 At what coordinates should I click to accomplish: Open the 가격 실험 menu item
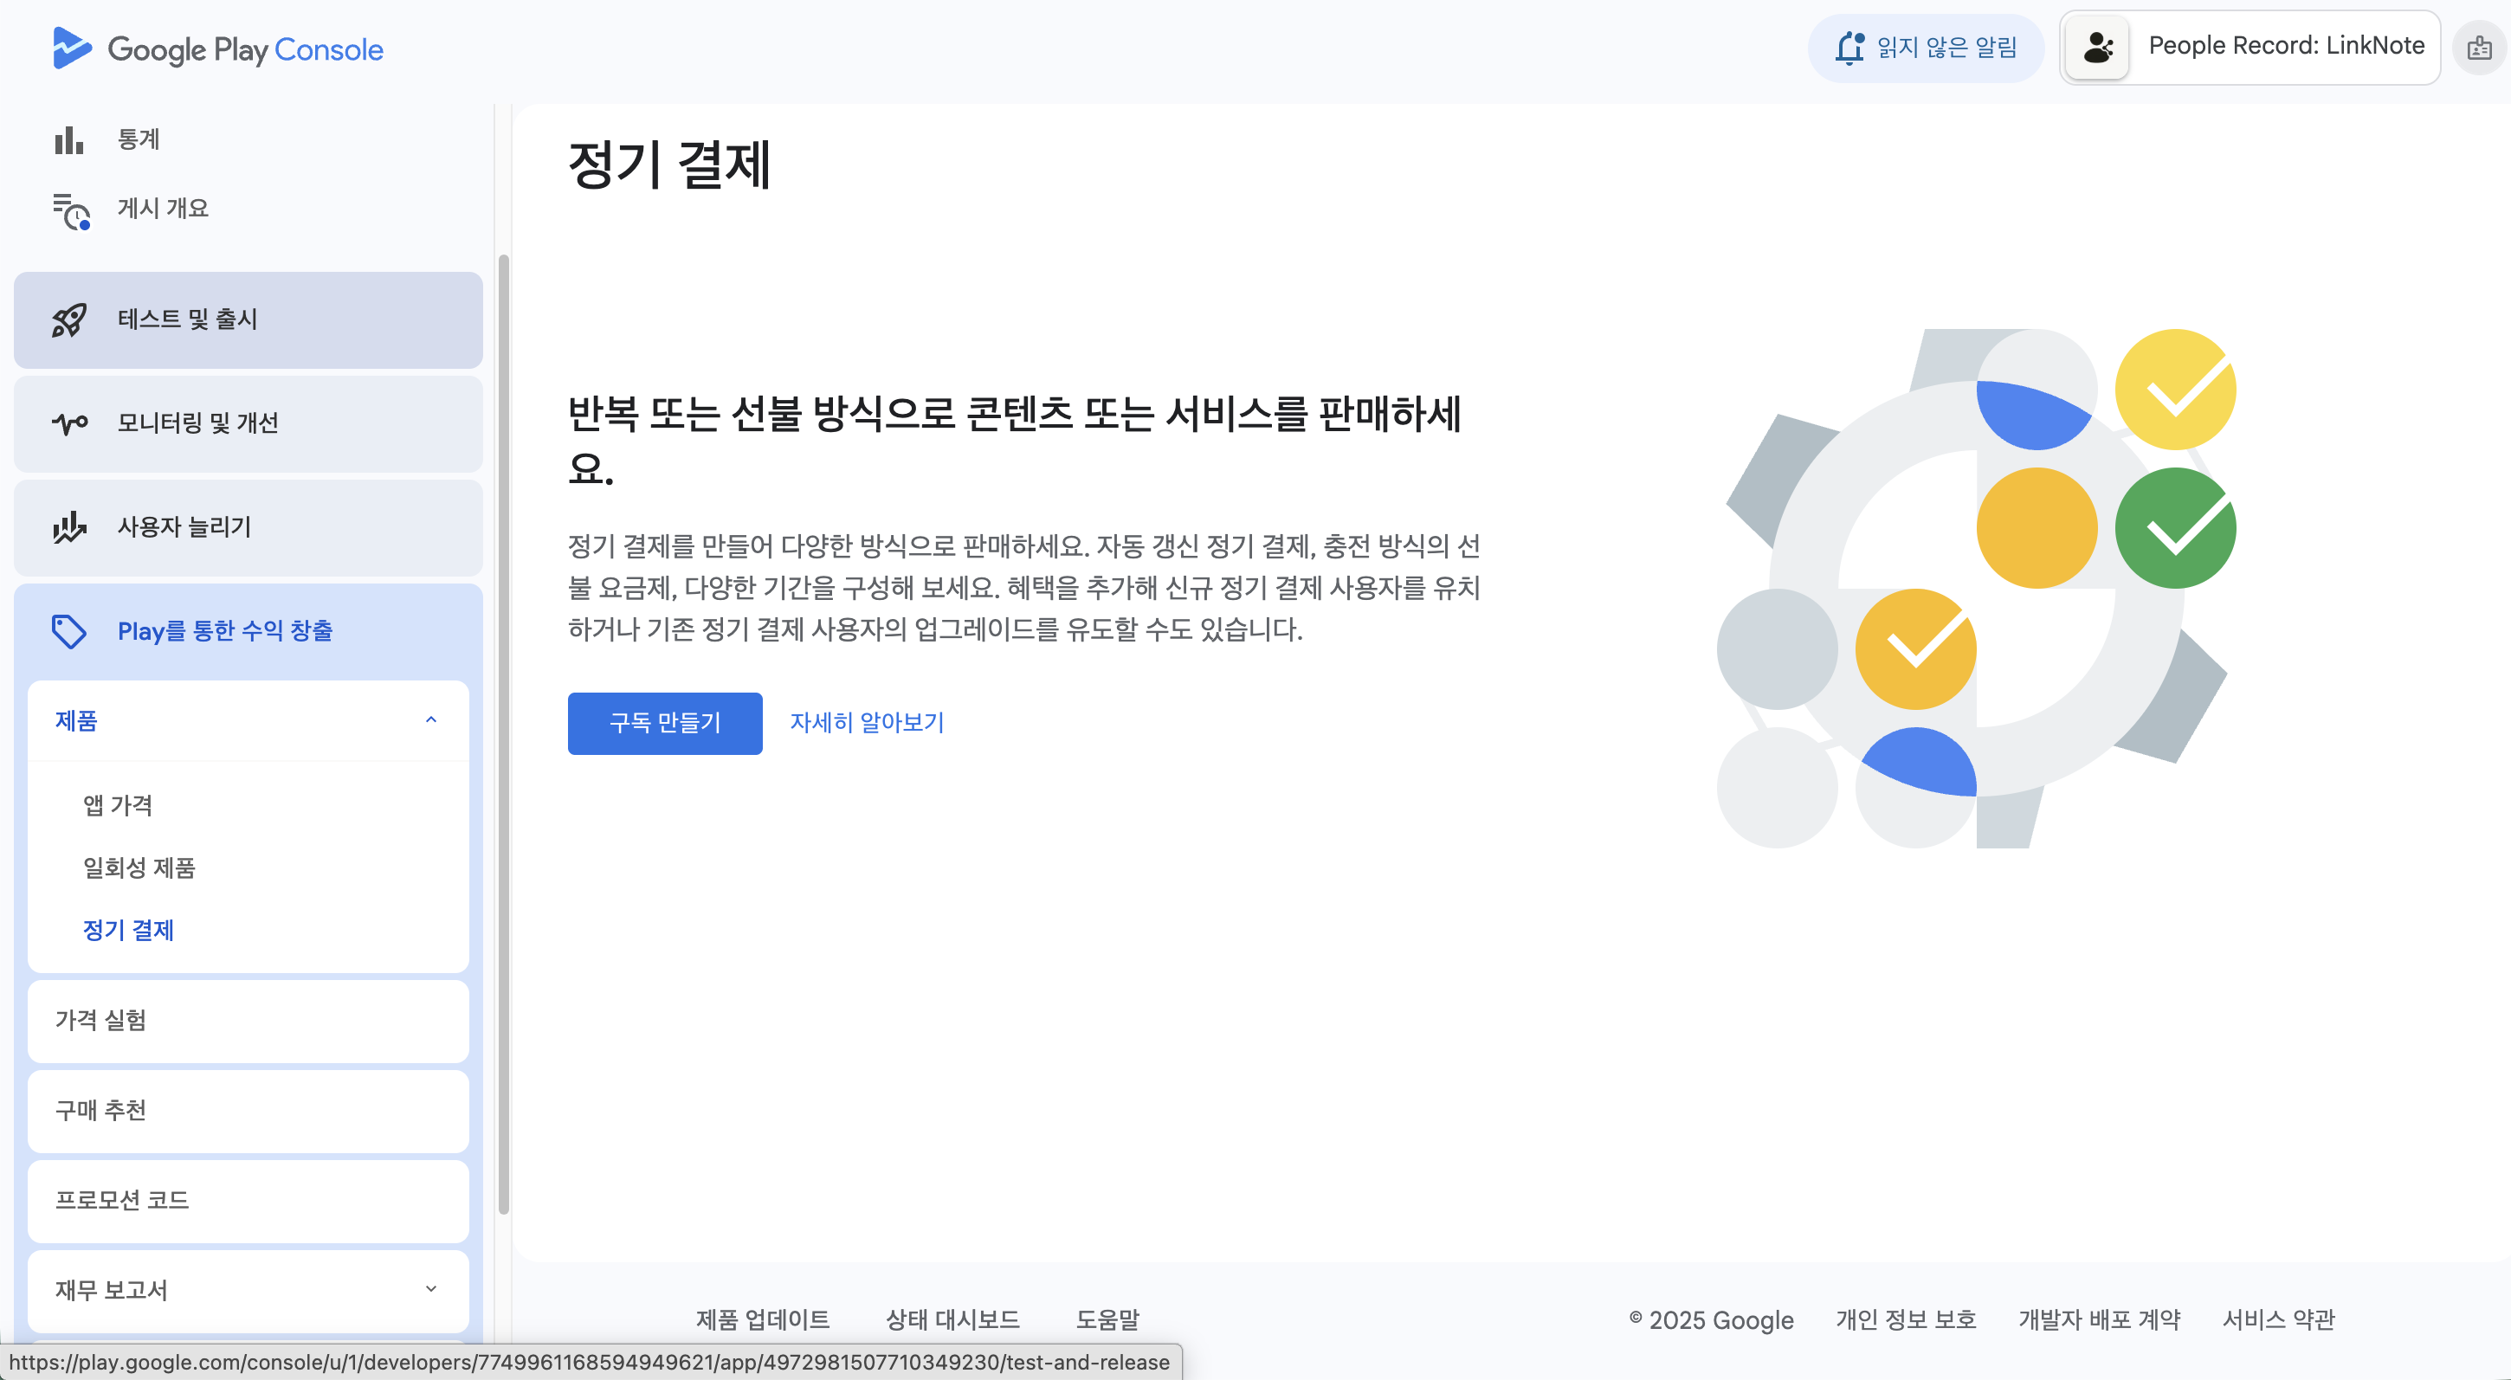101,1021
